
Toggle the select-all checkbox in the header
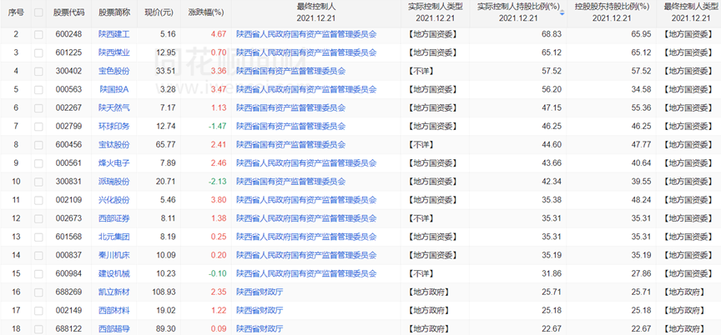38,12
